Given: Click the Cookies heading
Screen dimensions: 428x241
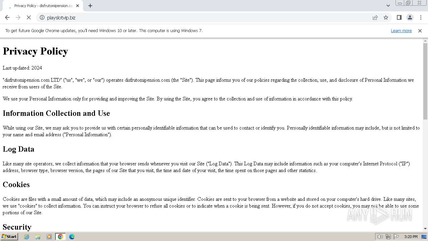Looking at the screenshot, I should click(16, 184).
